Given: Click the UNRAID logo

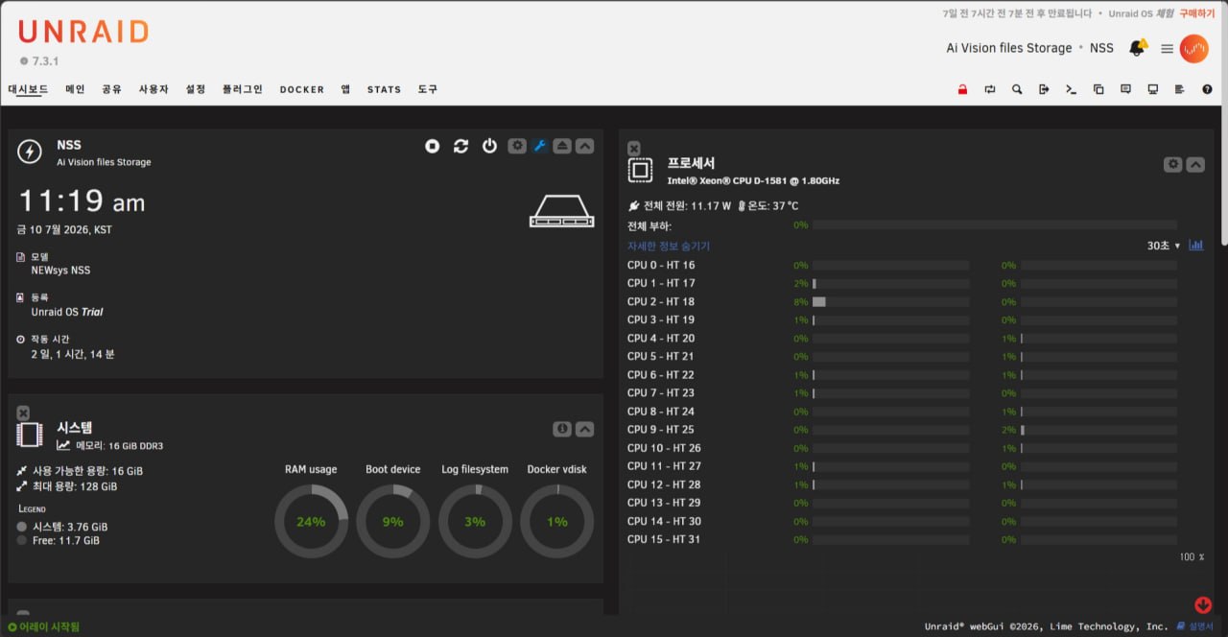Looking at the screenshot, I should coord(83,32).
